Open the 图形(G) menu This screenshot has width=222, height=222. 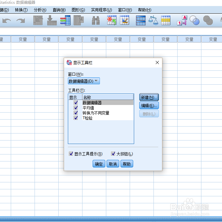[78, 10]
